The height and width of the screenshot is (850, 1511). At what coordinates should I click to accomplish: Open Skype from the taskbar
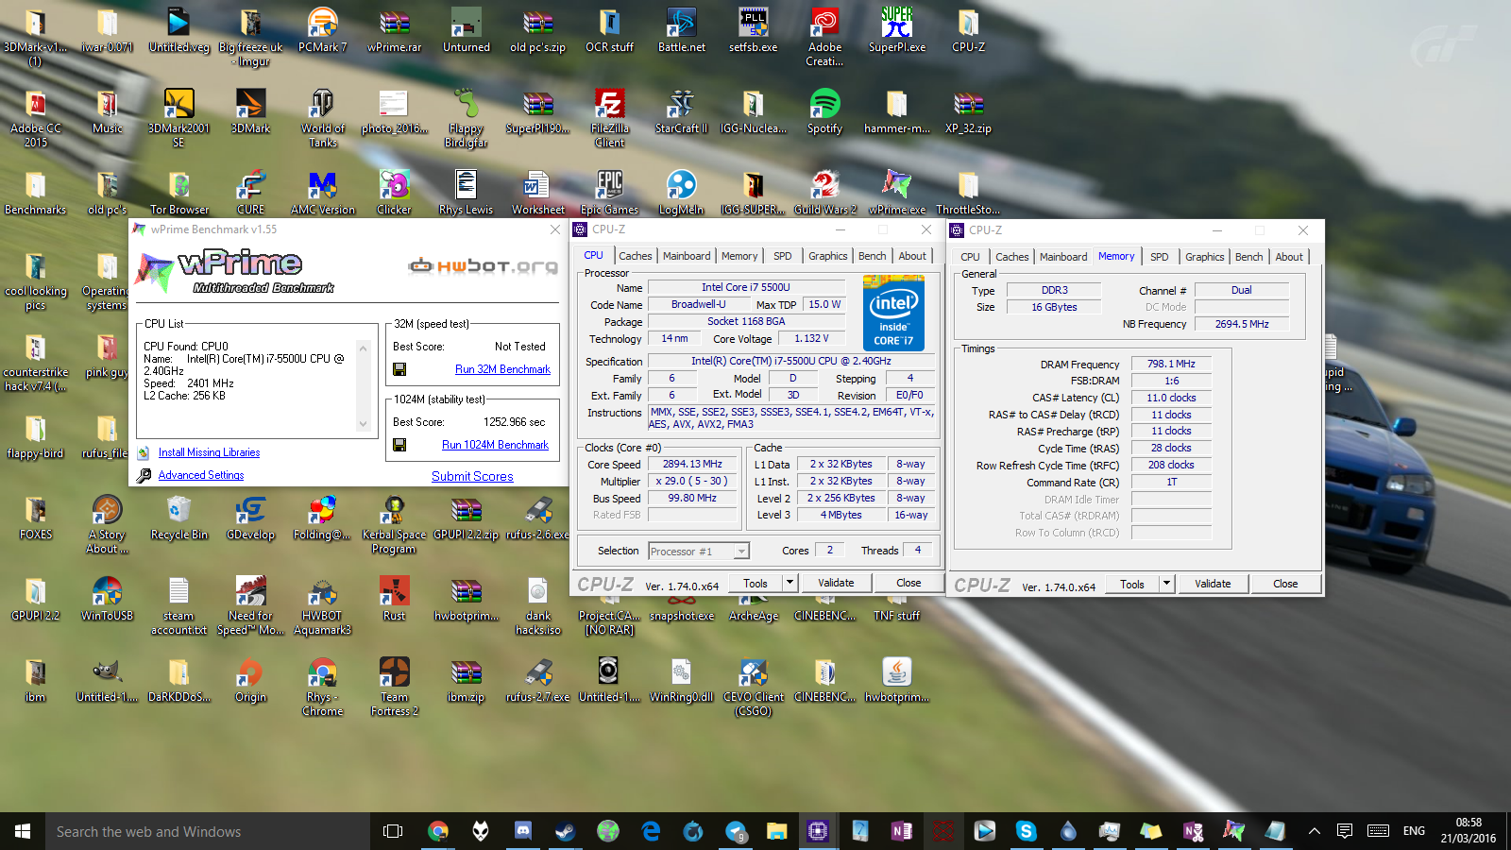[1026, 831]
